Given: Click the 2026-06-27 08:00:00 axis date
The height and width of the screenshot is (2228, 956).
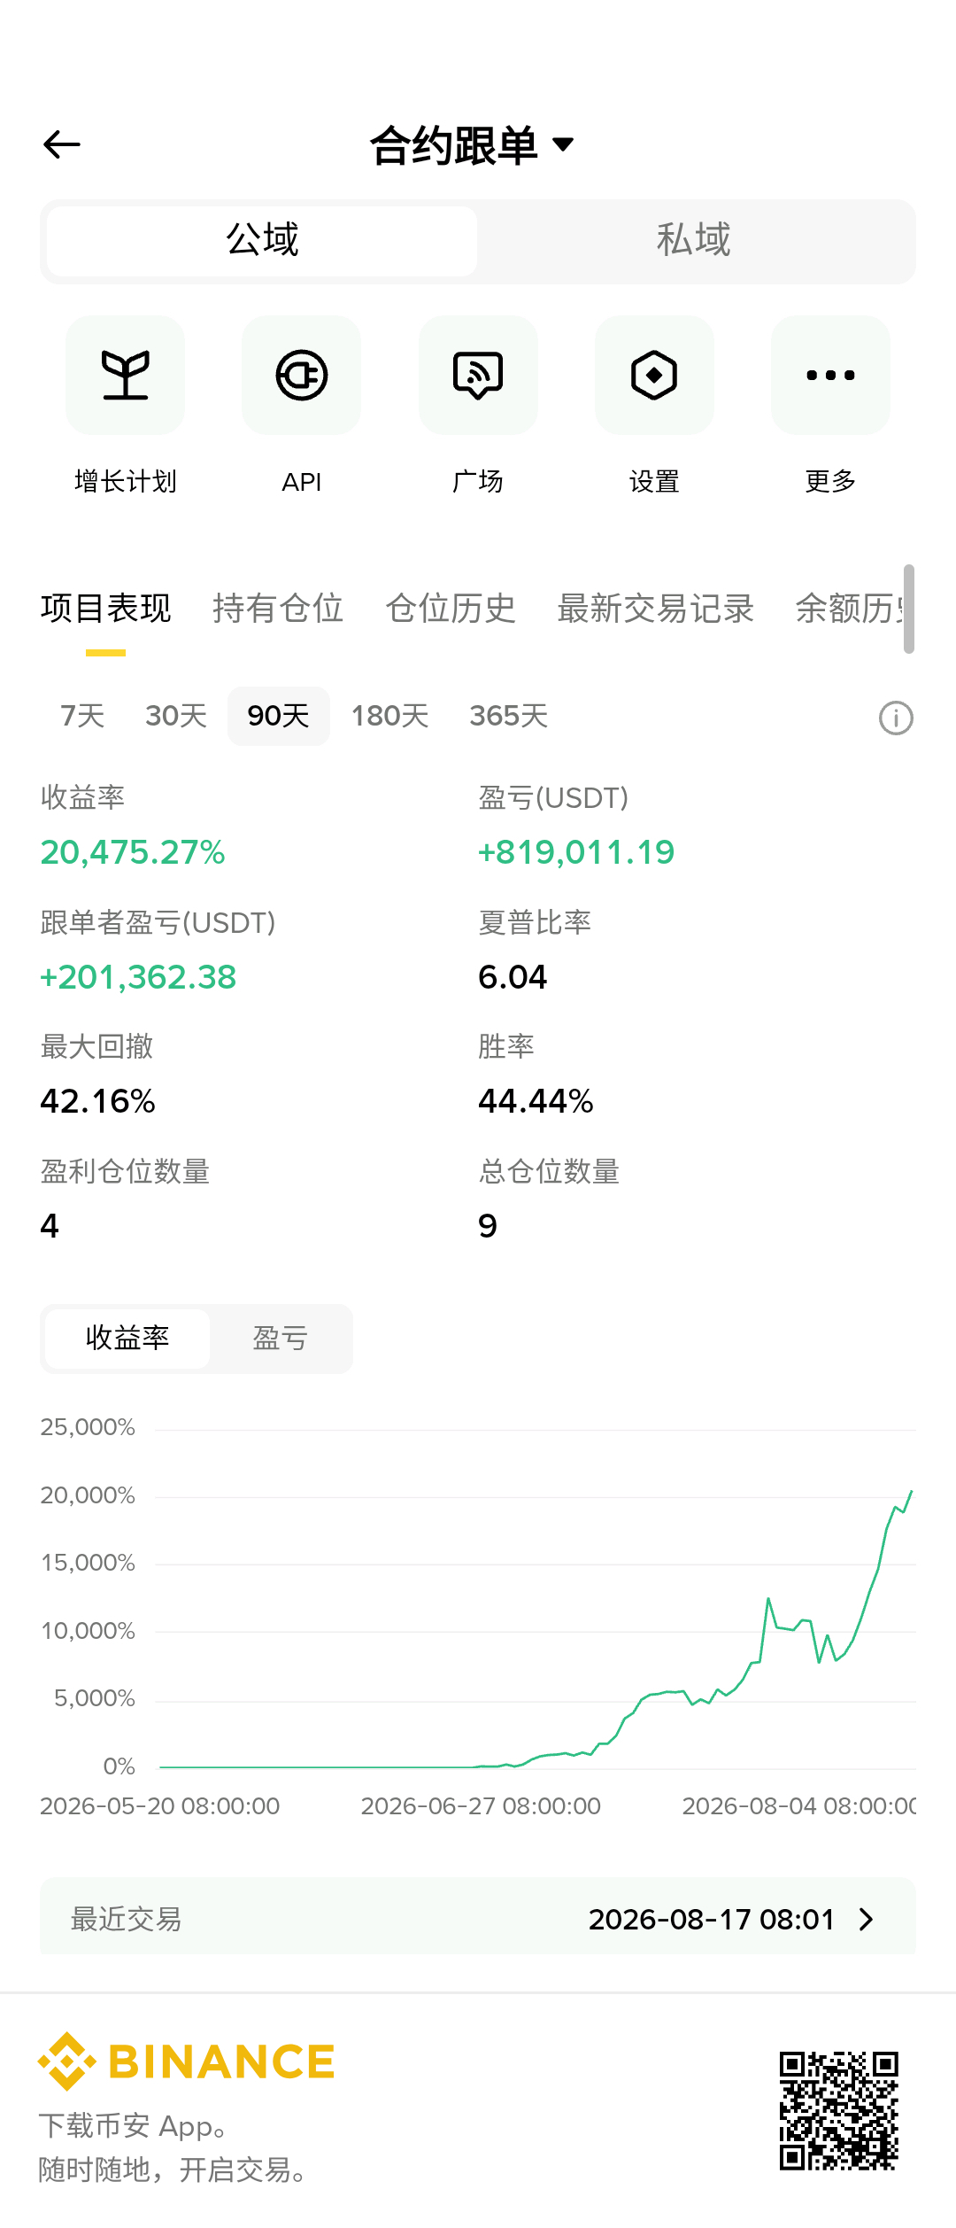Looking at the screenshot, I should coord(481,1806).
